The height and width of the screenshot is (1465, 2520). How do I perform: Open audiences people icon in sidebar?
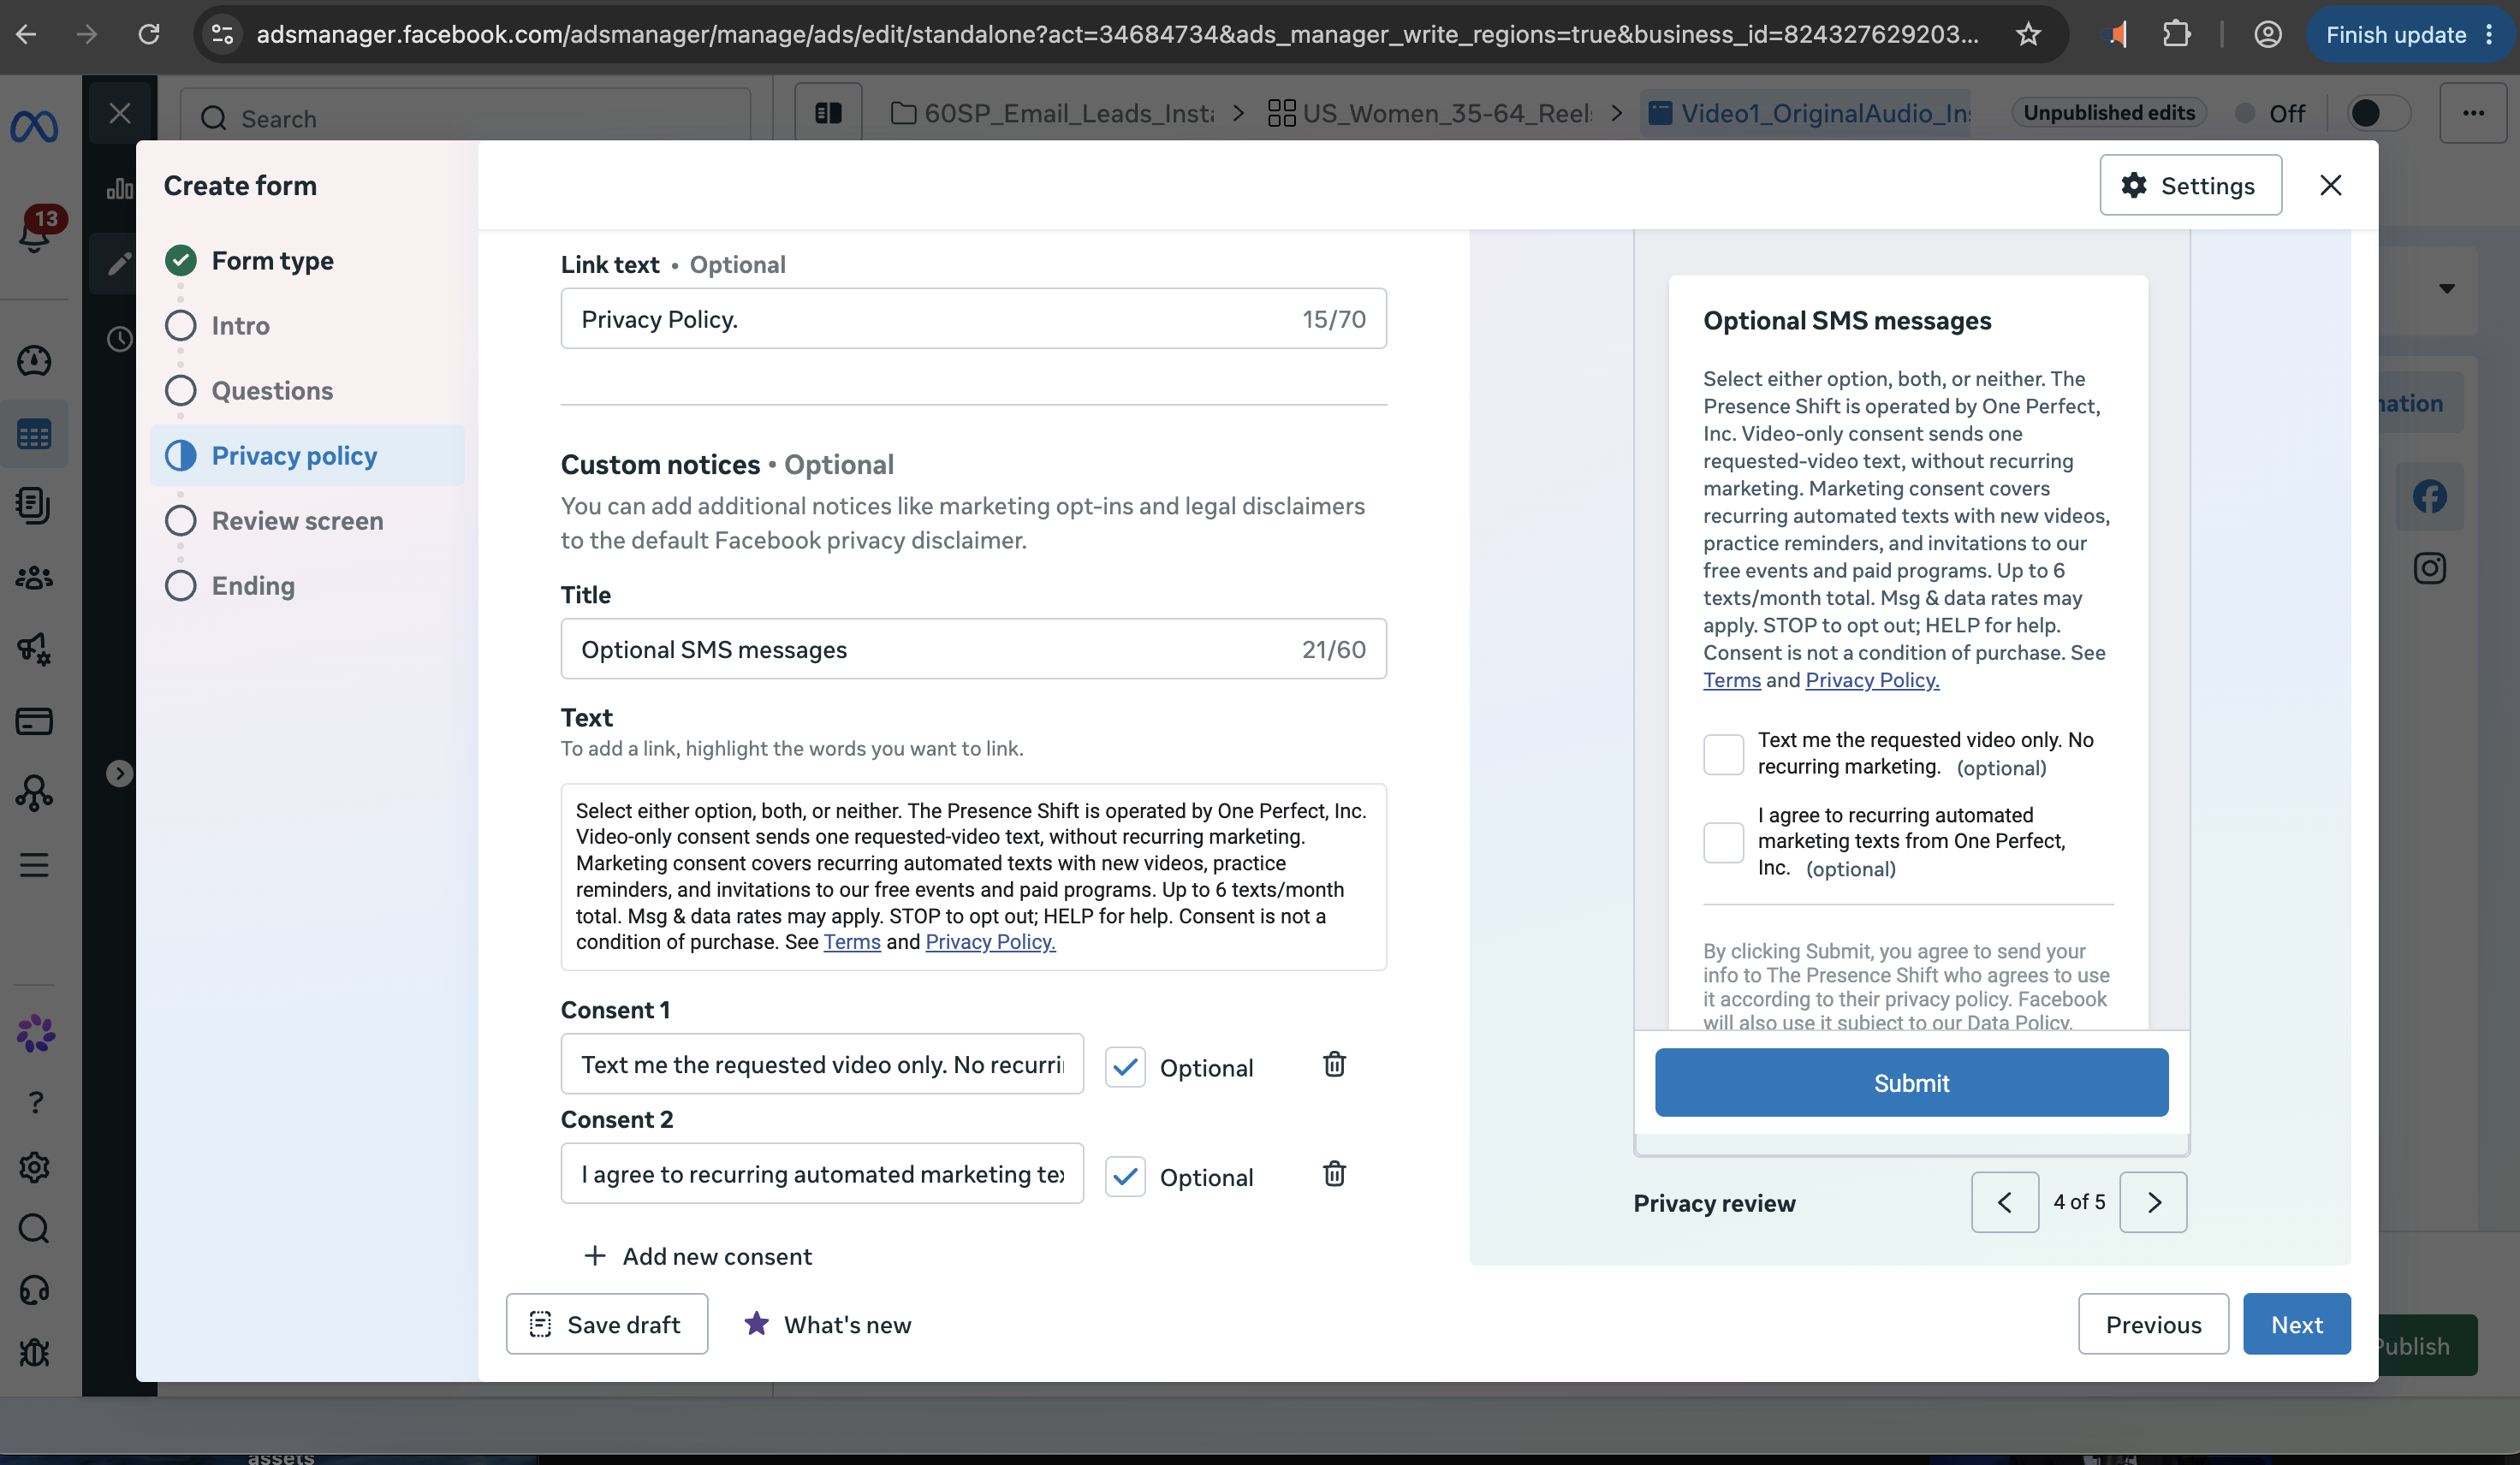(34, 578)
